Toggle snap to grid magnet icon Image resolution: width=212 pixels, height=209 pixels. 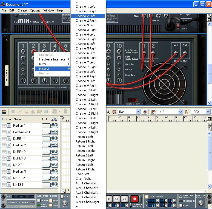[x=144, y=112]
